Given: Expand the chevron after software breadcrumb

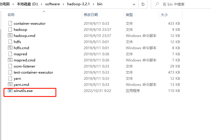Looking at the screenshot, I should coord(63,4).
